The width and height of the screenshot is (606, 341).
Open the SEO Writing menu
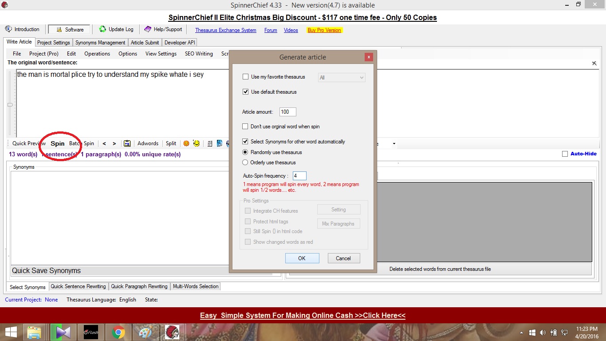click(199, 54)
